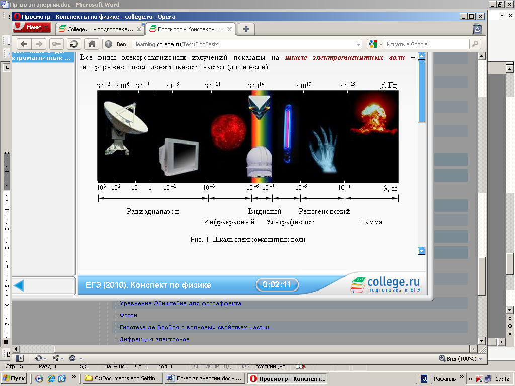Viewport: 515px width, 386px height.
Task: Go to home page icon
Action: pyautogui.click(x=92, y=44)
